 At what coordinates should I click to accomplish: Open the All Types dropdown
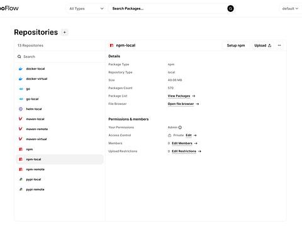(86, 9)
